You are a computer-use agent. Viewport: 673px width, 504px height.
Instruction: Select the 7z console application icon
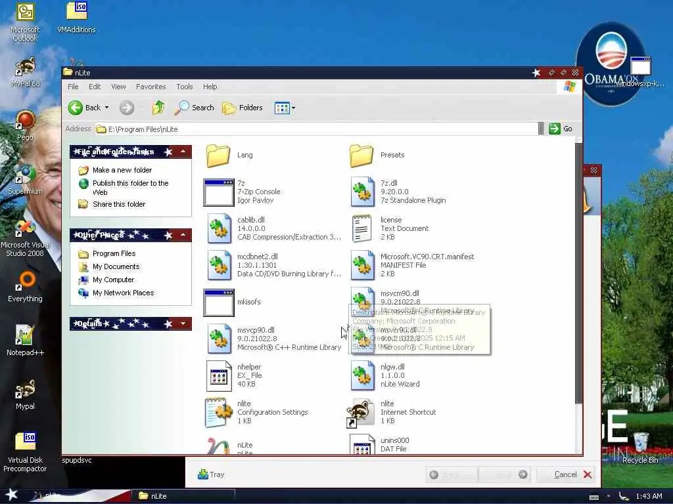tap(218, 192)
